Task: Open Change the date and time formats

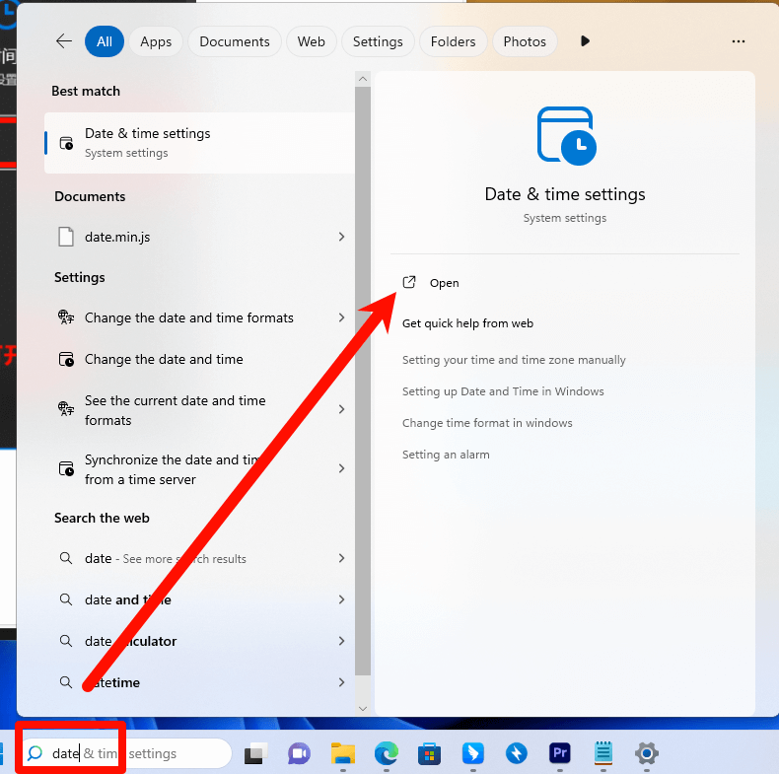Action: point(199,317)
